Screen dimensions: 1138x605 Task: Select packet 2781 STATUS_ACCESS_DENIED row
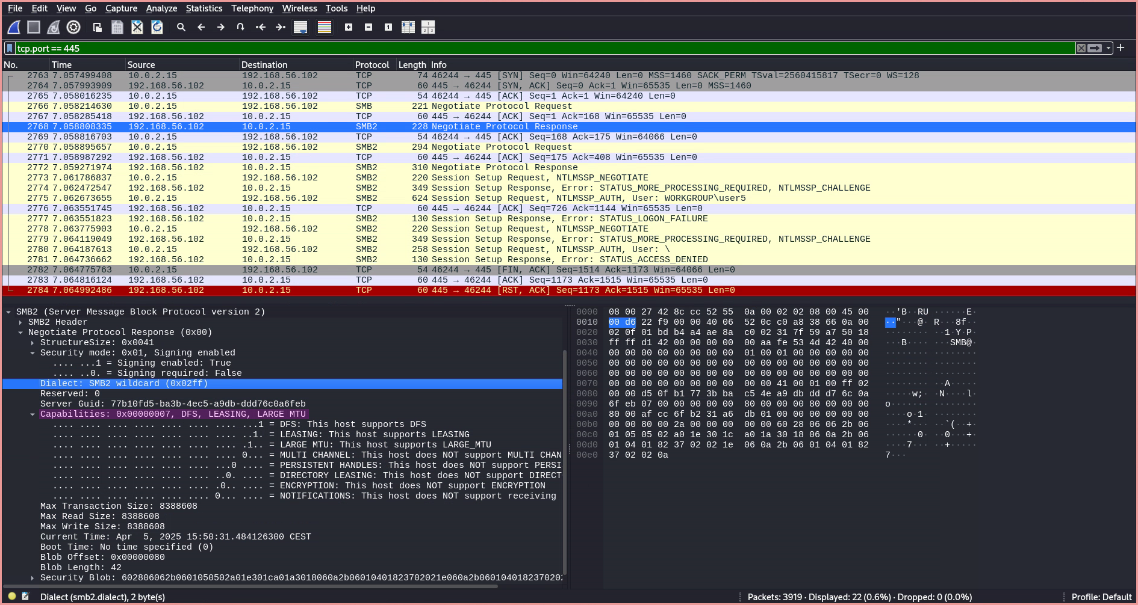point(569,260)
